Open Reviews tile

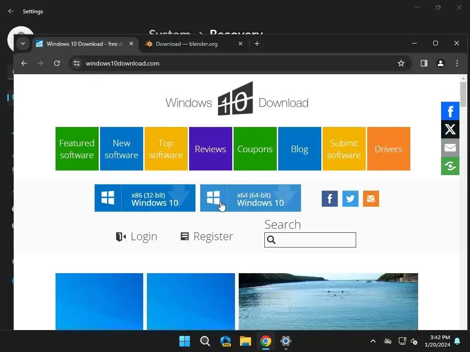pyautogui.click(x=210, y=149)
